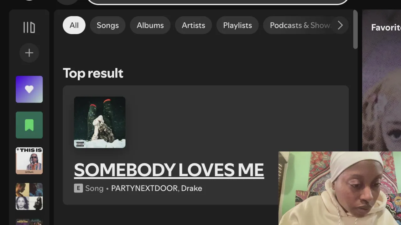Click the search input field at top

tap(218, 2)
